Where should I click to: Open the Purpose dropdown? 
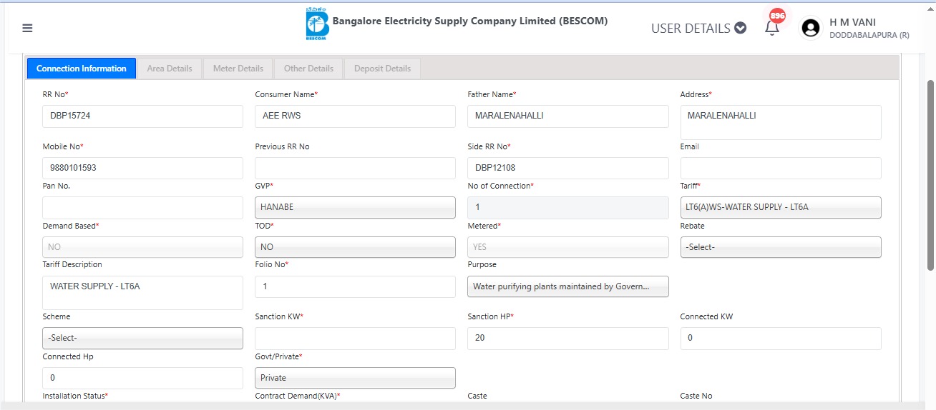click(x=567, y=286)
